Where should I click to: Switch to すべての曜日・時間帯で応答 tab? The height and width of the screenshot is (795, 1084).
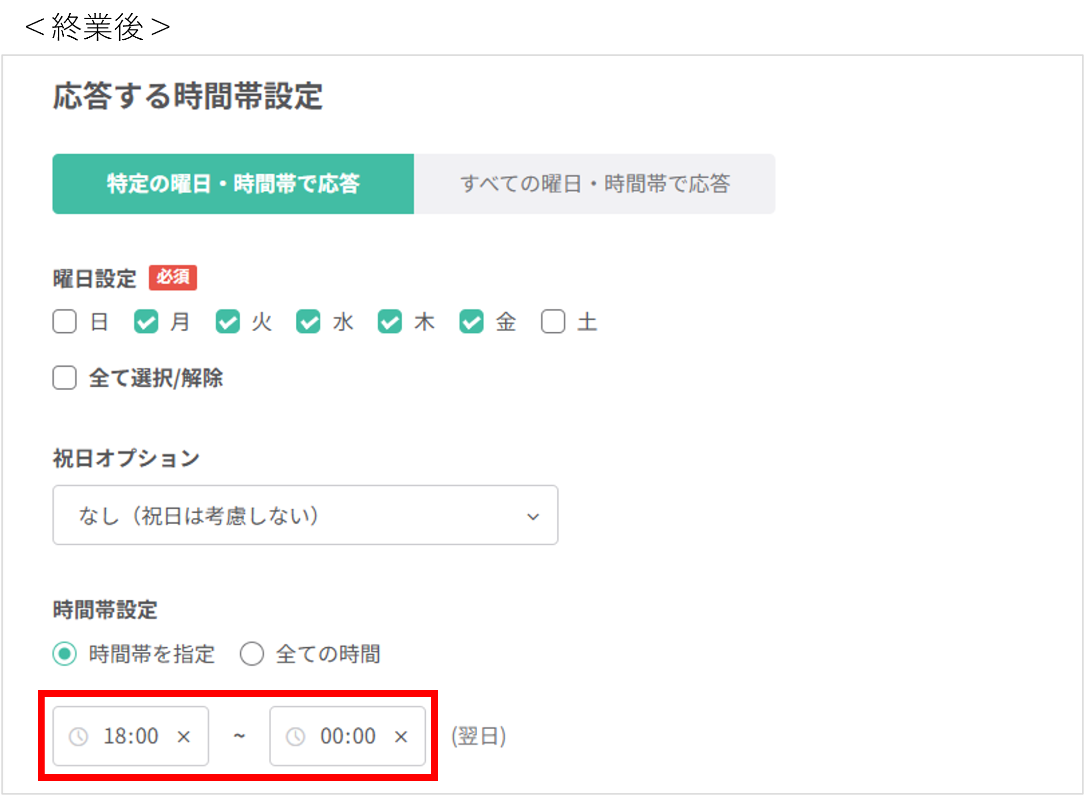(x=594, y=184)
